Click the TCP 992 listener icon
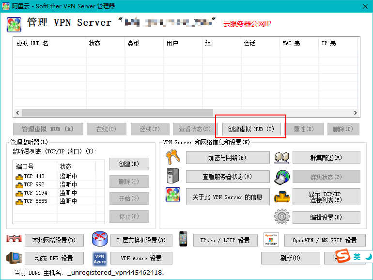Viewport: 373px width, 280px height. click(19, 185)
